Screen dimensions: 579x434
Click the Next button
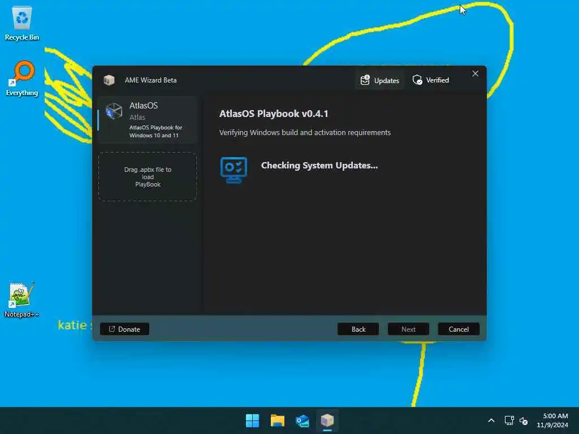[408, 329]
